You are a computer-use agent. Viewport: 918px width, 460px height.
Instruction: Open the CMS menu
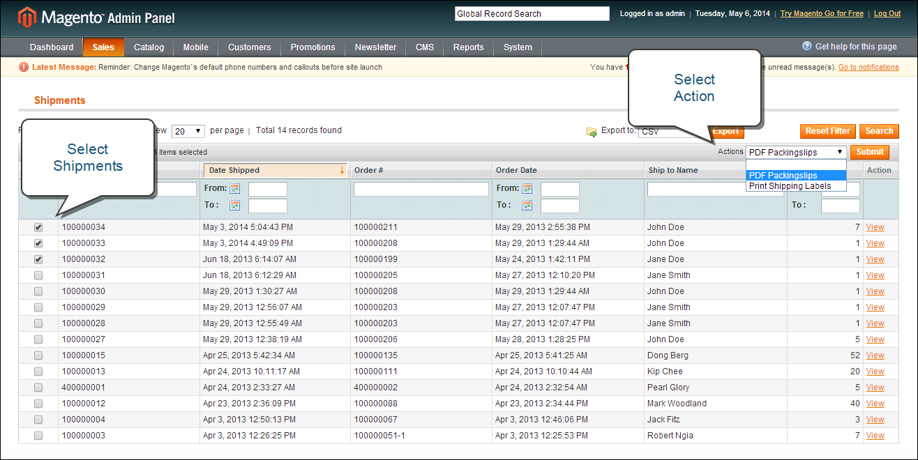425,47
